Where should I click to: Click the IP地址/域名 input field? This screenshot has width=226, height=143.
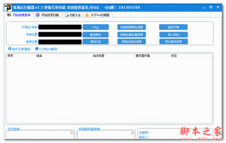60,27
